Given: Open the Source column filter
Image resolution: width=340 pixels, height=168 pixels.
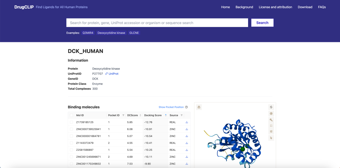Looking at the screenshot, I should point(182,115).
